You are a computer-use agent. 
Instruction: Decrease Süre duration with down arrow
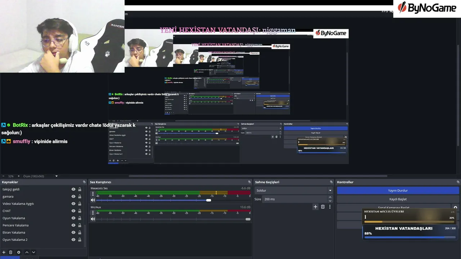click(x=330, y=201)
